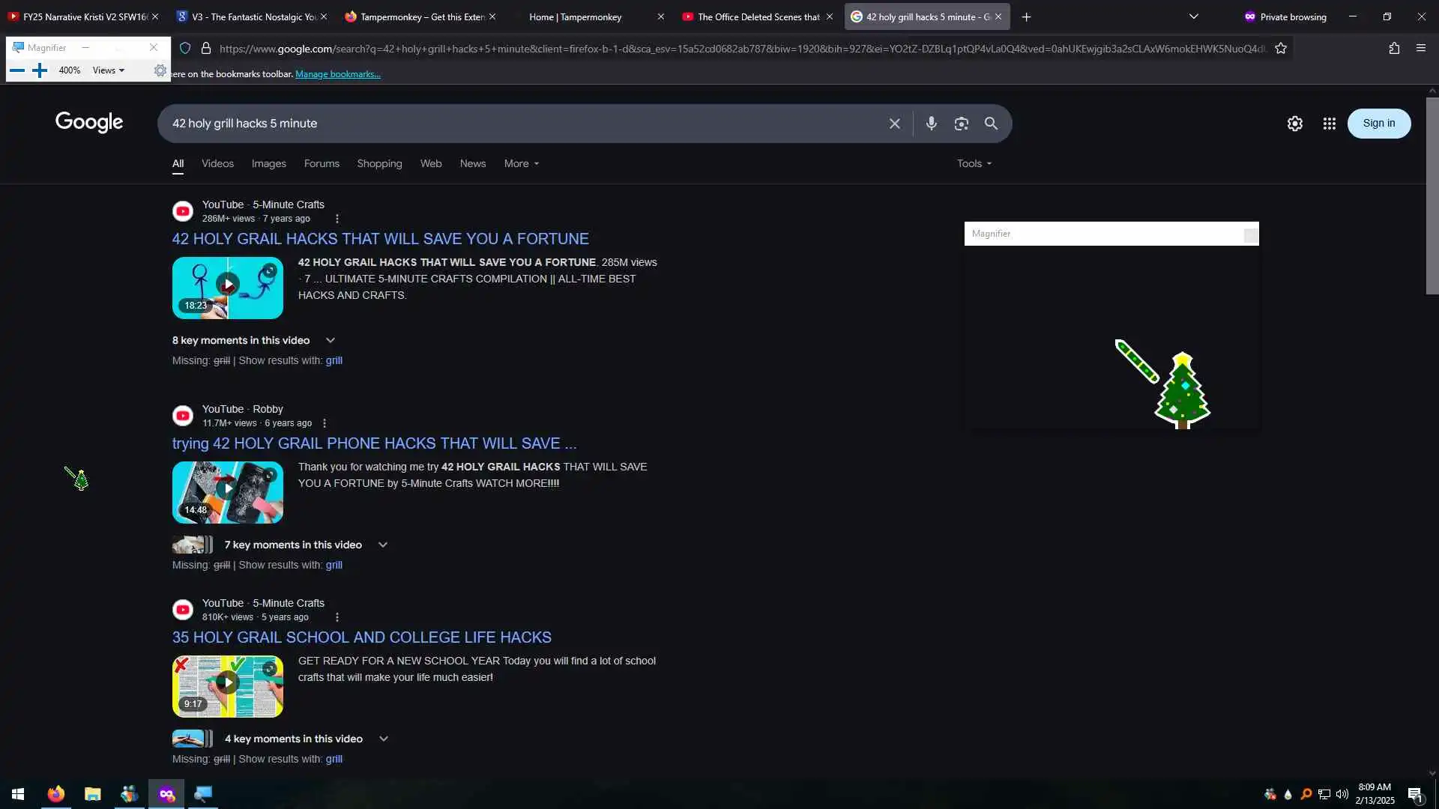Expand 8 key moments in this video

[330, 340]
